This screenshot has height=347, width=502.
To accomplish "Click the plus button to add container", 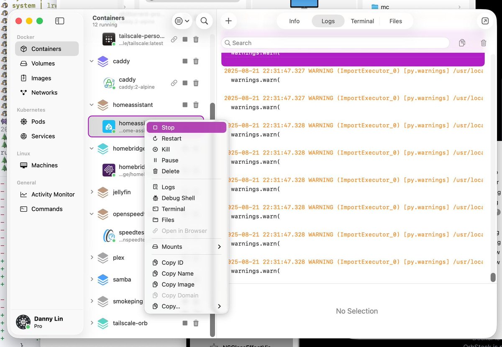I will coord(228,21).
